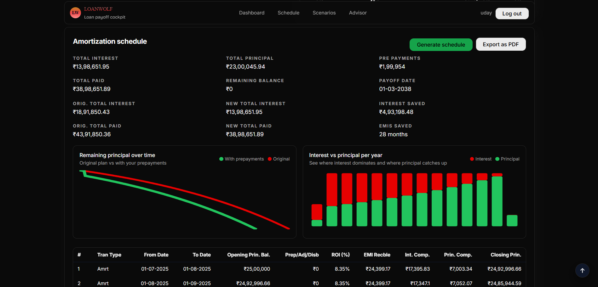Open the ROI (%) column sorting
The height and width of the screenshot is (287, 598).
pyautogui.click(x=340, y=255)
